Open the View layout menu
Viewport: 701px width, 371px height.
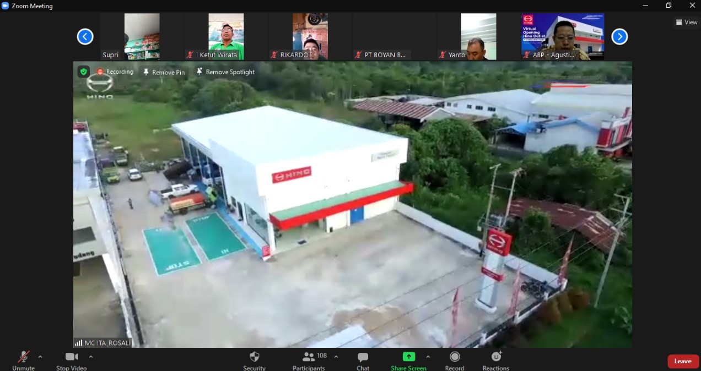click(x=687, y=22)
